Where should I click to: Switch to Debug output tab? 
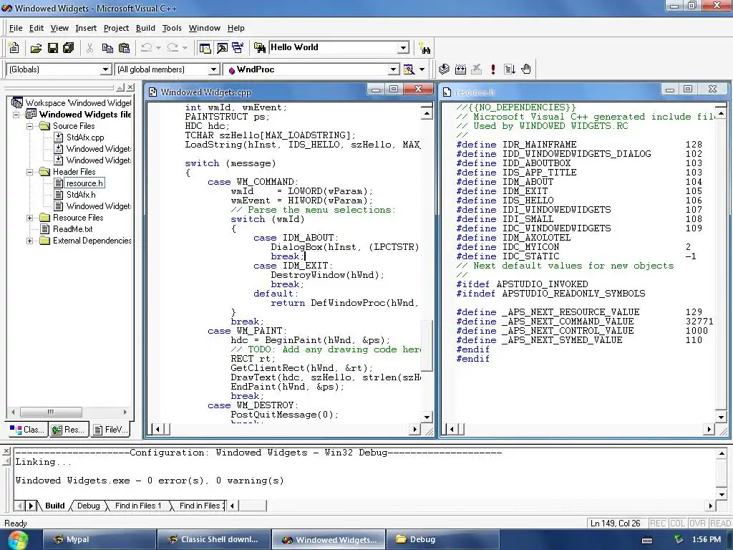88,506
